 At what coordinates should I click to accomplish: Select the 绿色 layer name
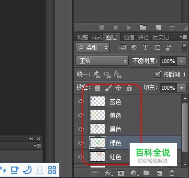pos(115,143)
